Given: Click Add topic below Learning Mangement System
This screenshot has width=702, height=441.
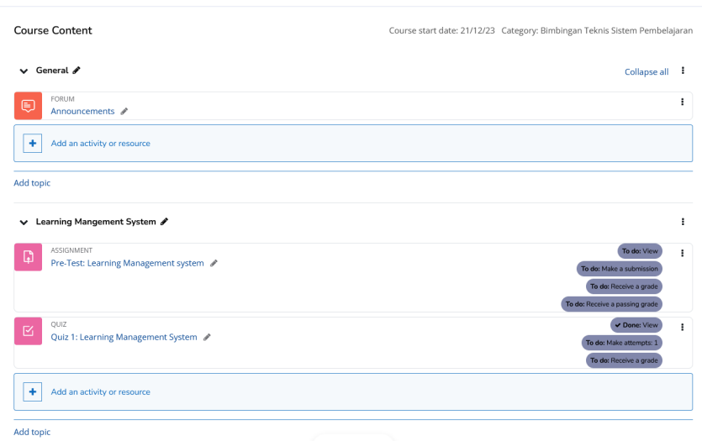Looking at the screenshot, I should [32, 432].
